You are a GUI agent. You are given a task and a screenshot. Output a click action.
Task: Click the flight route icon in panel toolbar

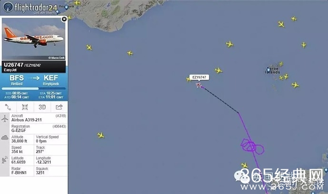coord(8,107)
